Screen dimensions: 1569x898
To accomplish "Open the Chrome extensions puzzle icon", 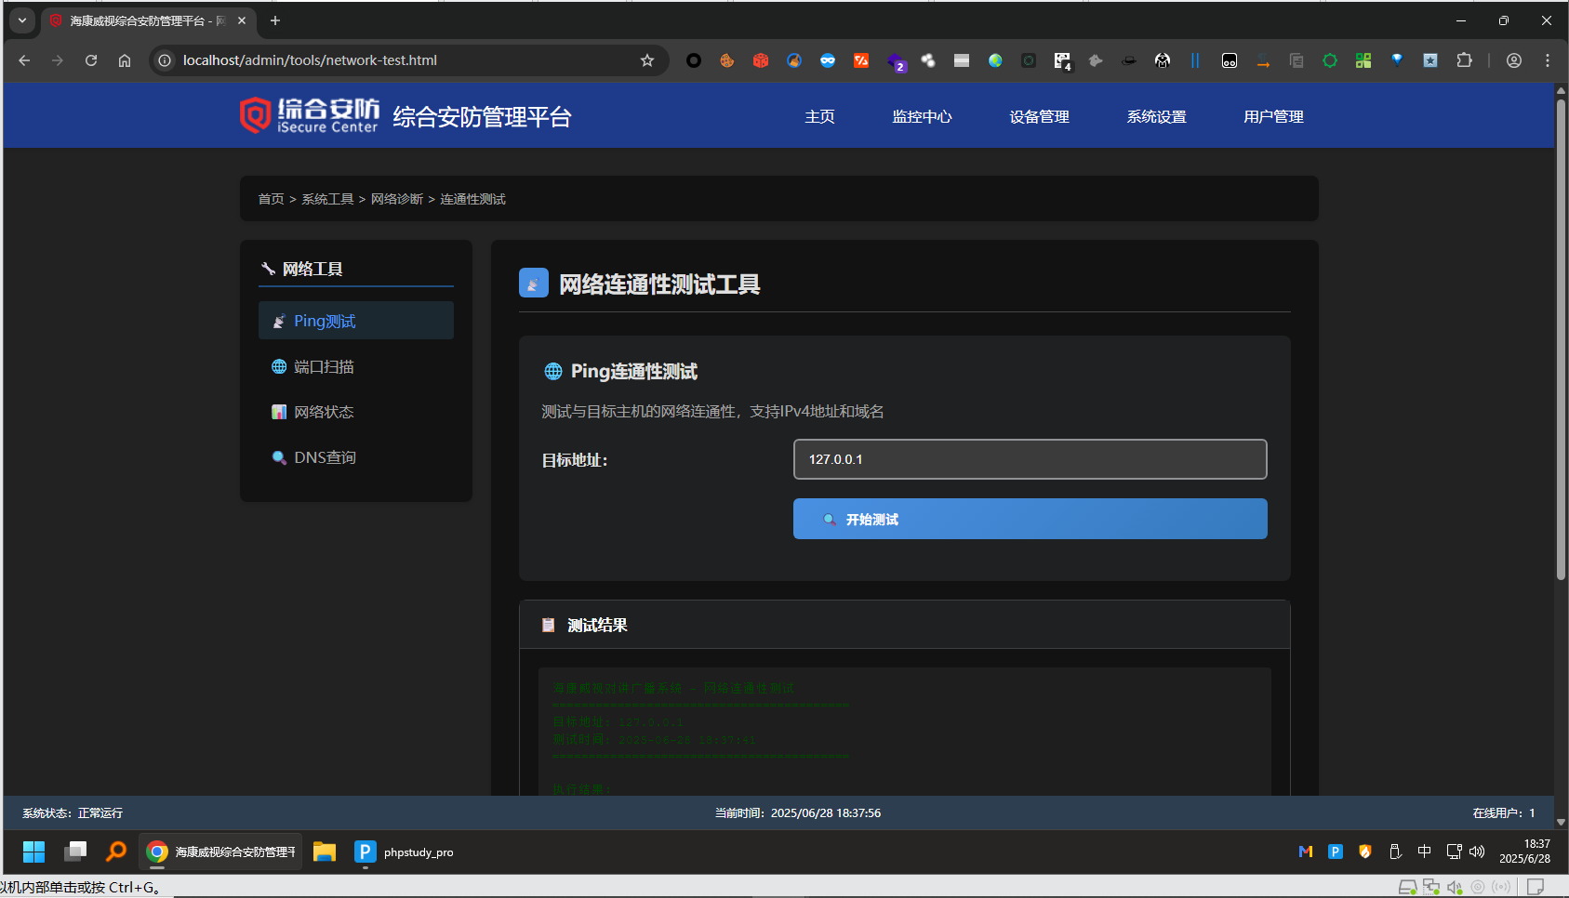I will pos(1464,60).
